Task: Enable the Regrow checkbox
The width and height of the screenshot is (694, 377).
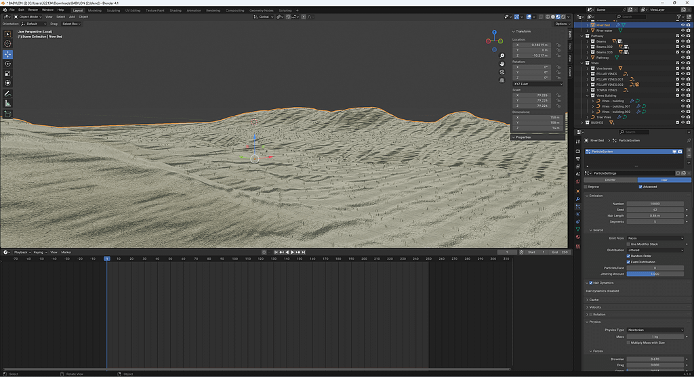Action: pyautogui.click(x=586, y=187)
